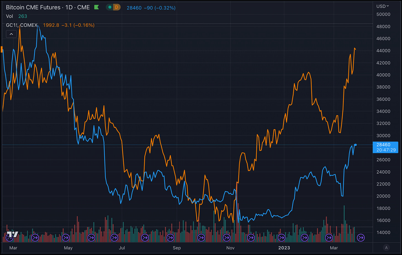Open contract switch marker between Mar and May 2022

(35, 237)
